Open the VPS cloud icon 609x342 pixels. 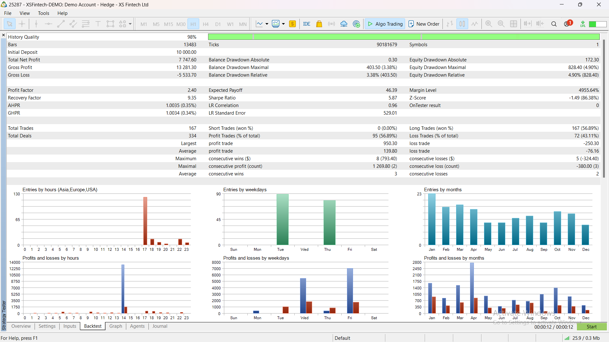344,24
